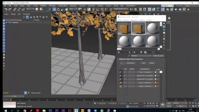This screenshot has width=199, height=112.
Task: Activate the Unlink Selection tool
Action: point(19,9)
